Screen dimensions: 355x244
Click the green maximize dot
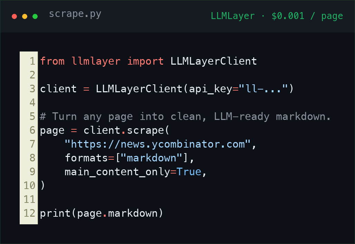35,16
